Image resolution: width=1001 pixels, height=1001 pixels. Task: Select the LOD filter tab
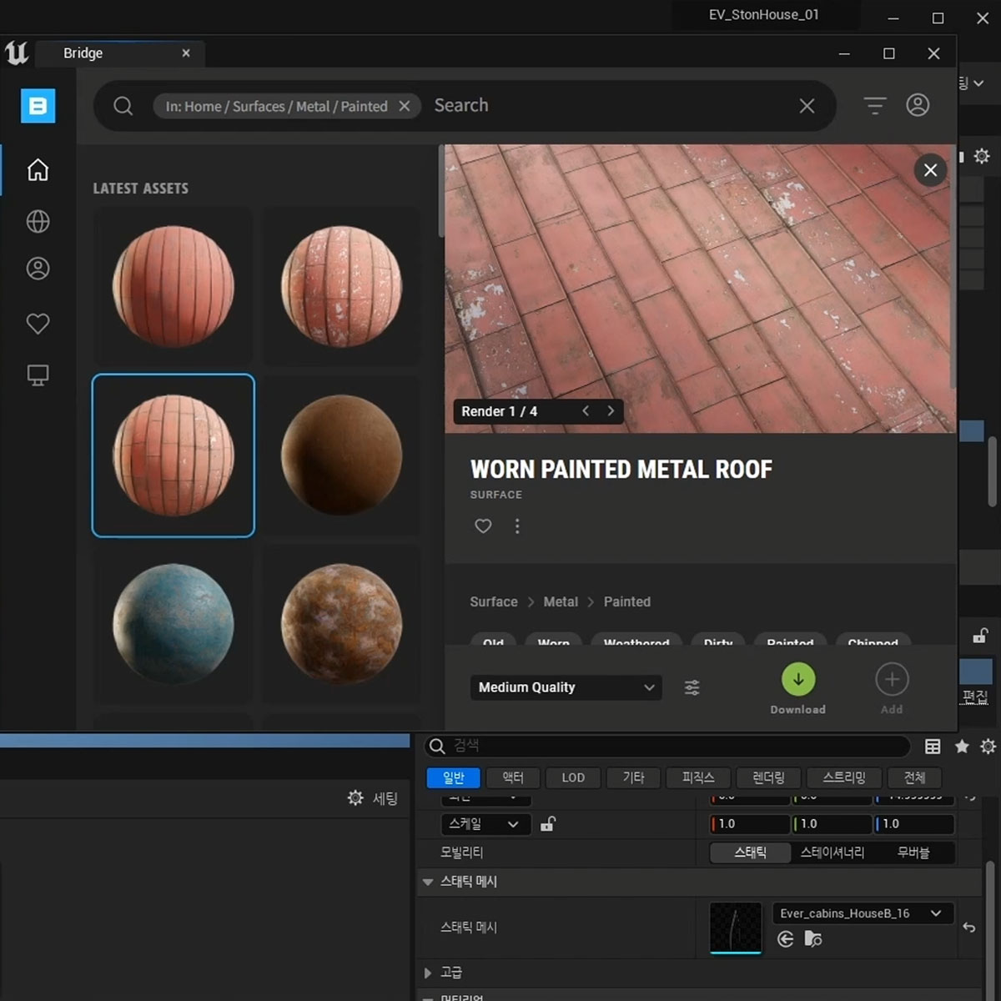(573, 777)
